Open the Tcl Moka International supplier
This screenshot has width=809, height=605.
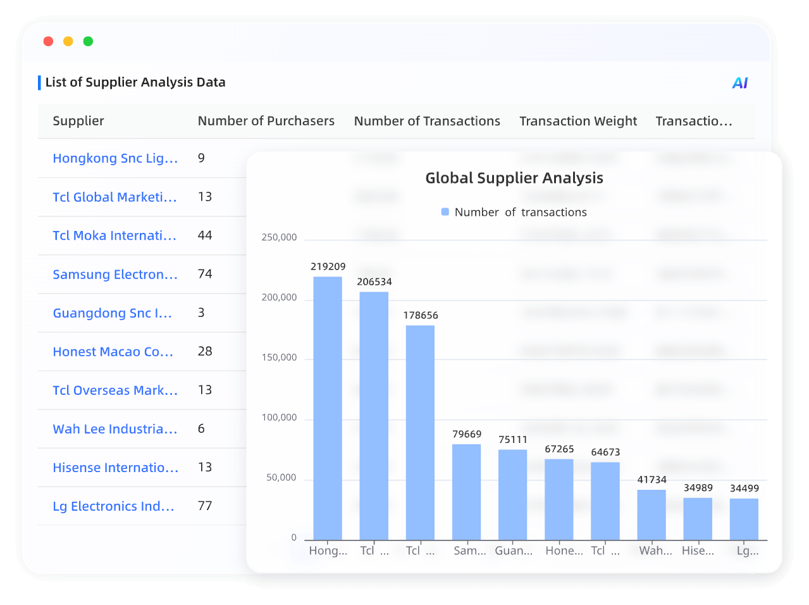tap(114, 235)
